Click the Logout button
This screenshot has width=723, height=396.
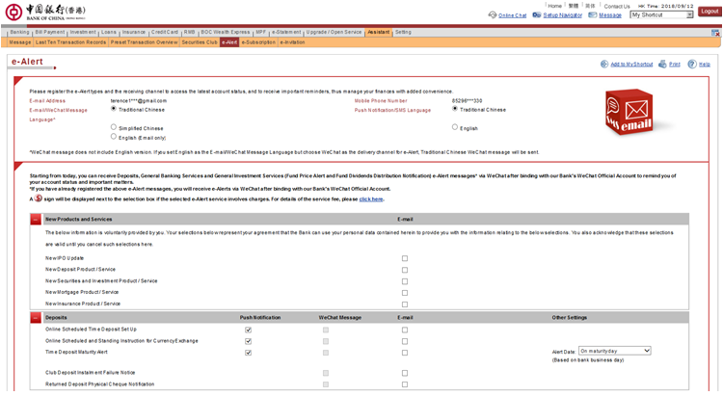click(710, 11)
